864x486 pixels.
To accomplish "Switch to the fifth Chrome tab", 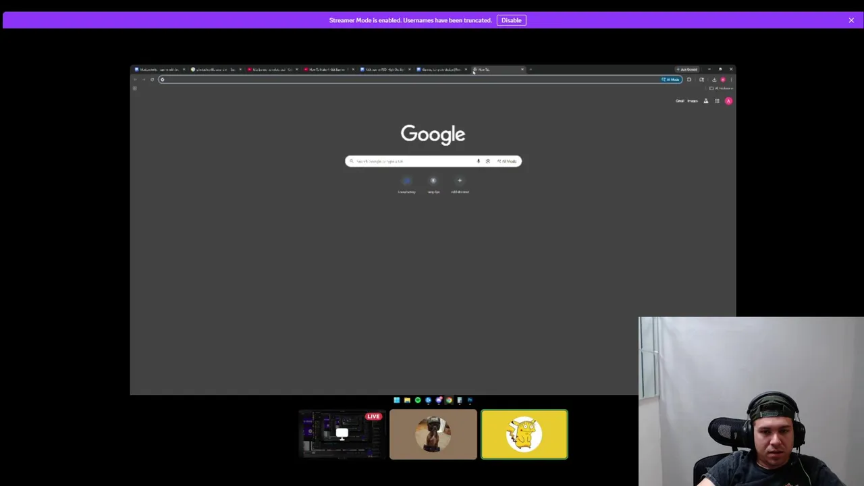I will pyautogui.click(x=384, y=70).
